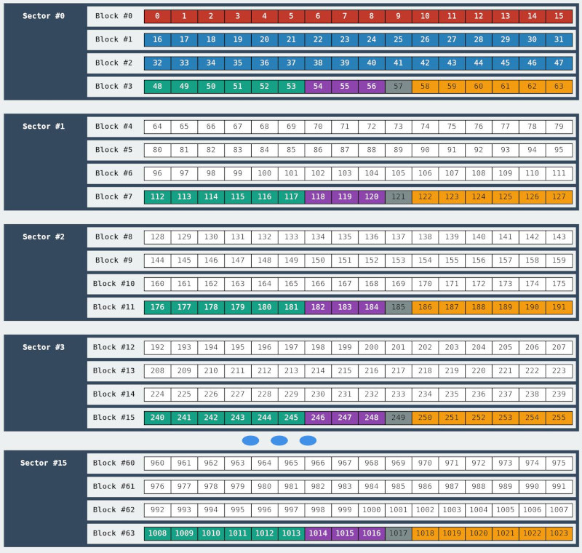Select blue byte cell 31
The width and height of the screenshot is (582, 553).
559,39
